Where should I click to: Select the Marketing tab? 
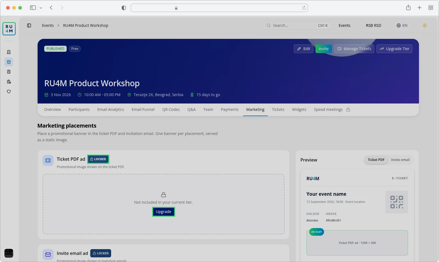(x=255, y=110)
